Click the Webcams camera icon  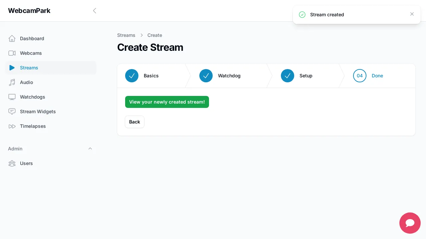coord(12,53)
